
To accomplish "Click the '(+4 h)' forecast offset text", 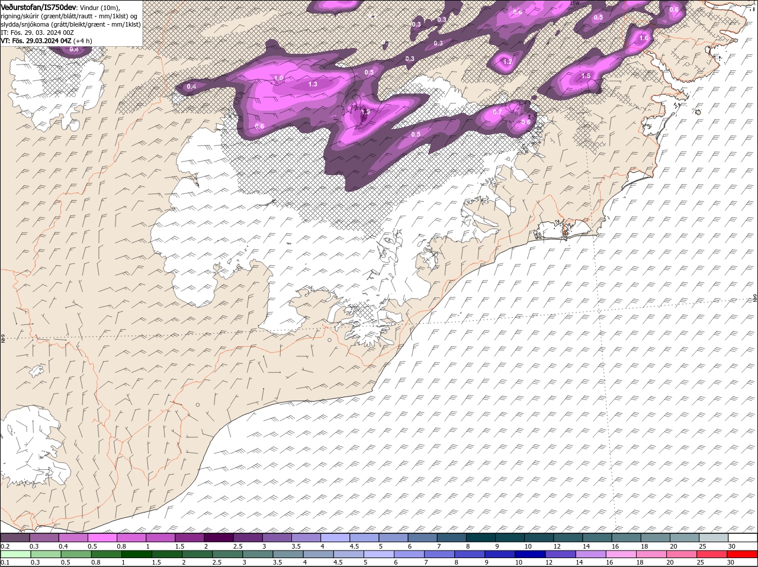I will [x=83, y=41].
